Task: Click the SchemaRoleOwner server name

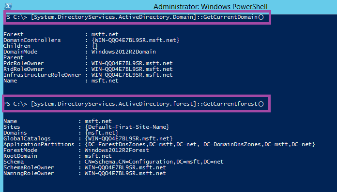Action: [x=125, y=167]
